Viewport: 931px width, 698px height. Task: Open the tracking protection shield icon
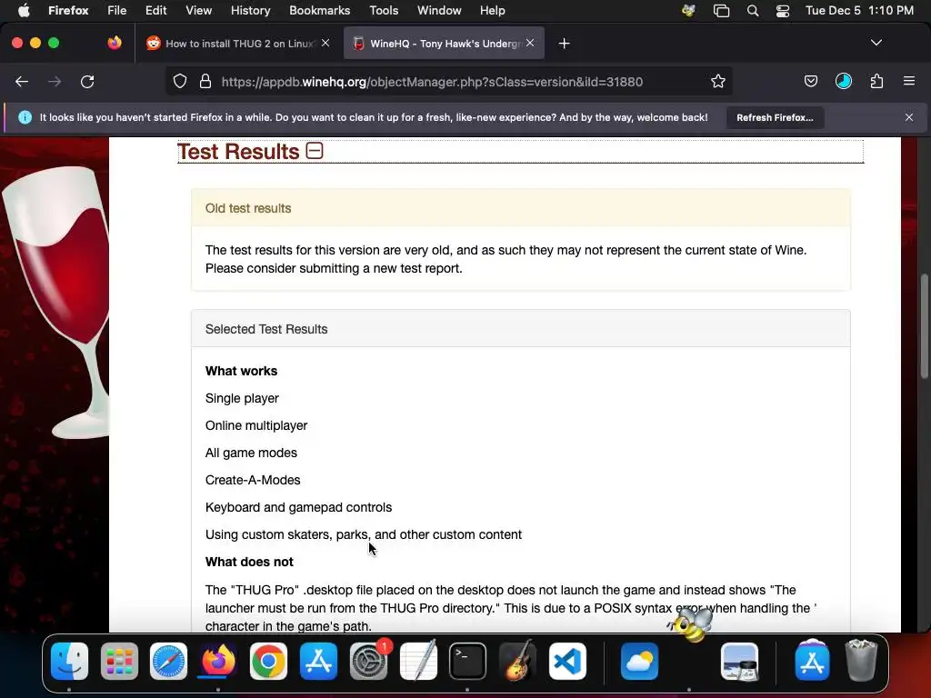point(180,81)
